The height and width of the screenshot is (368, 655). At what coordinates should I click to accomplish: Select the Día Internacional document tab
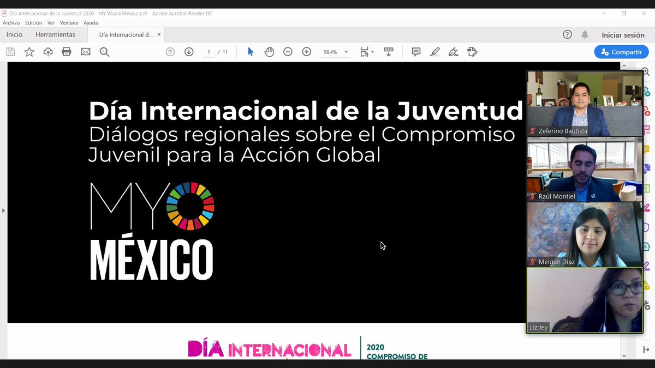126,35
